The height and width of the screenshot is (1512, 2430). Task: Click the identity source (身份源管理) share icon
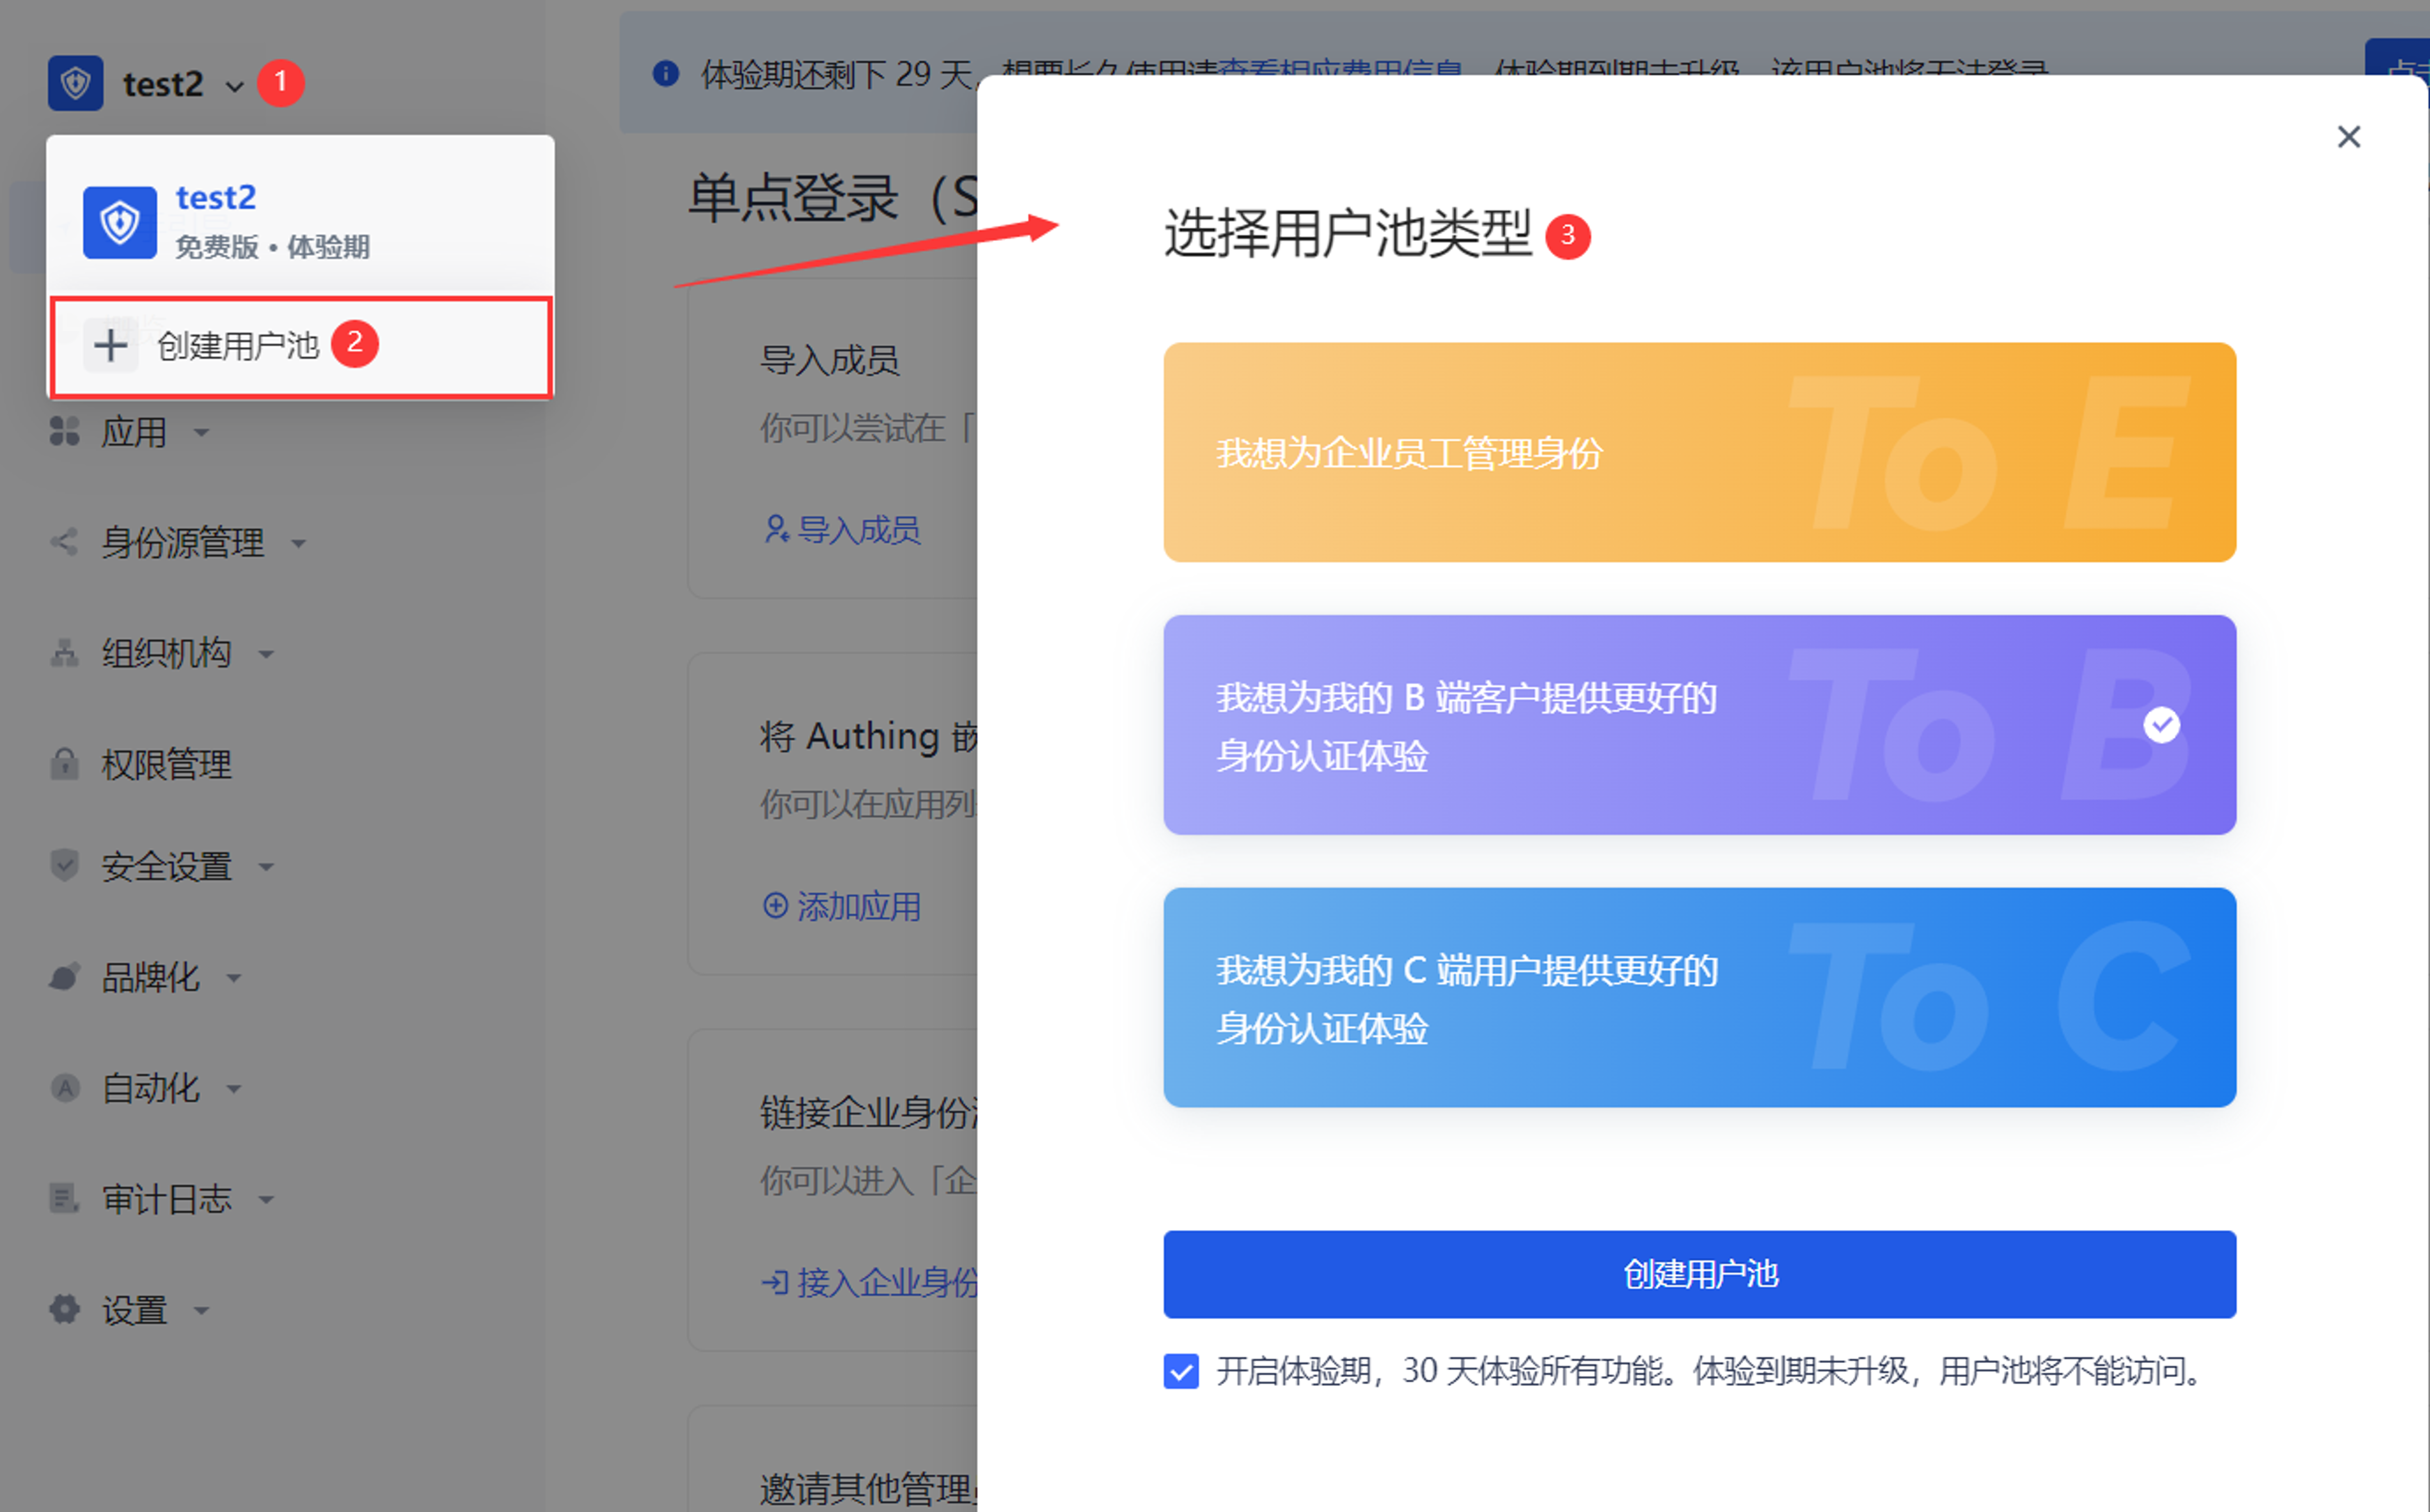pyautogui.click(x=64, y=542)
